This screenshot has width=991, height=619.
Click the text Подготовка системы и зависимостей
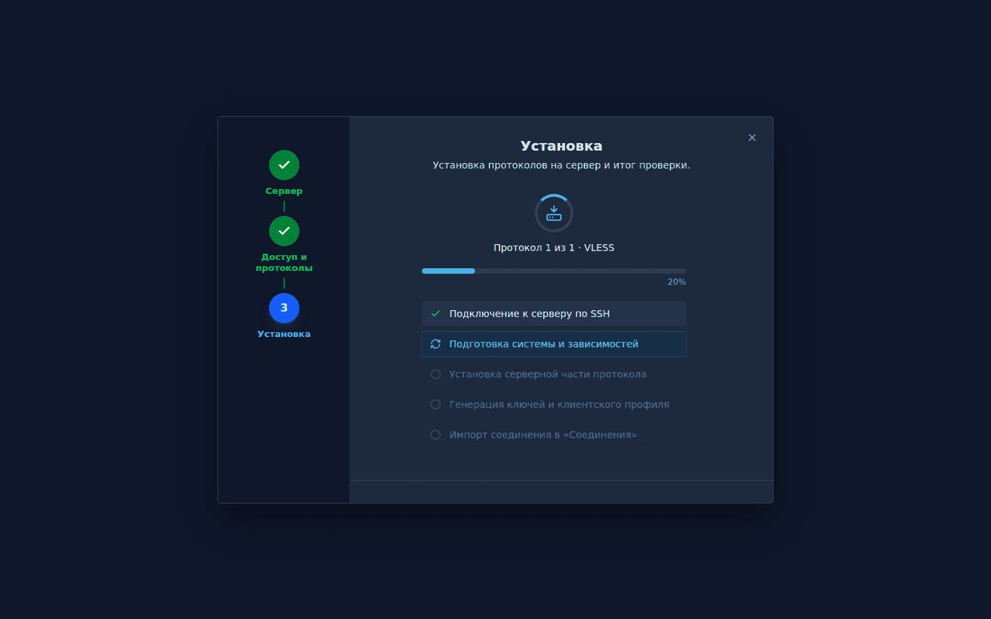tap(544, 344)
